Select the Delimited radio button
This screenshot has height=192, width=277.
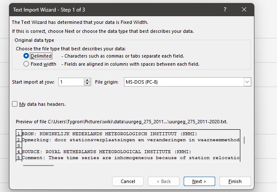tap(26, 56)
